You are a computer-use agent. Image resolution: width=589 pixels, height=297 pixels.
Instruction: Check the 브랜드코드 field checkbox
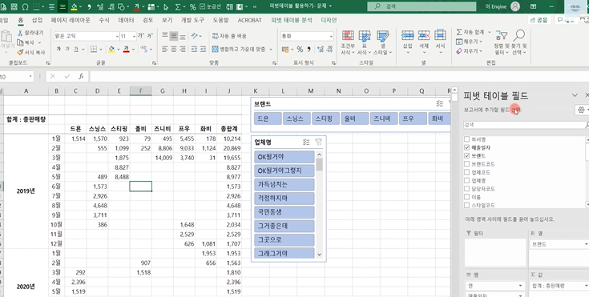click(x=467, y=164)
